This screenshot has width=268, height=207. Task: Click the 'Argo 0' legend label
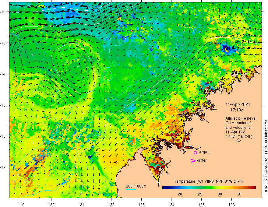[x=205, y=152]
